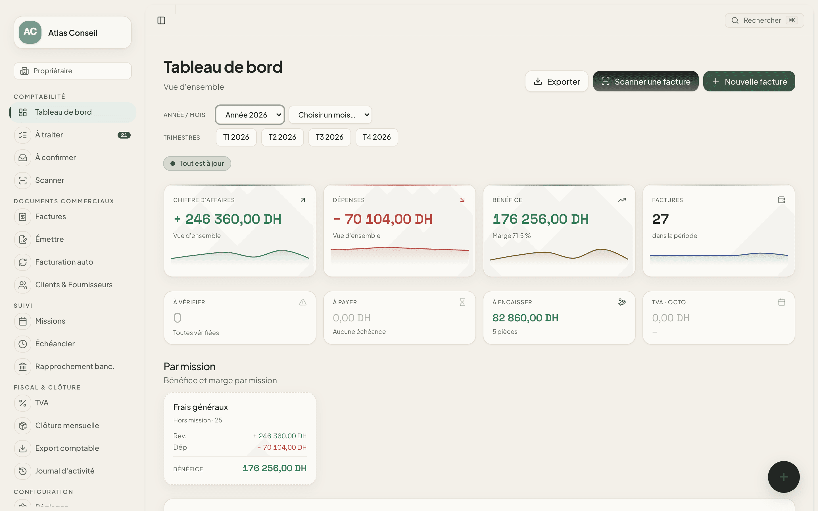818x511 pixels.
Task: Select the T4 2026 quarter
Action: (377, 137)
